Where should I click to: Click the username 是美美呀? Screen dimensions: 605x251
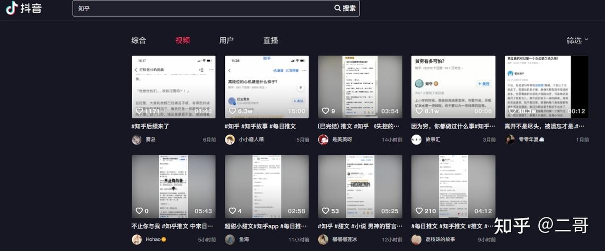click(x=342, y=140)
